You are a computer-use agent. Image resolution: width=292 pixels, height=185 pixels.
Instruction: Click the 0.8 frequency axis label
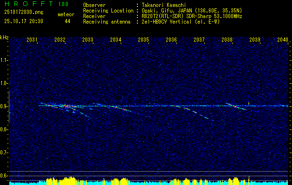point(3,129)
